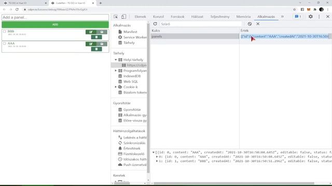332x186 pixels.
Task: Open Értesítések background service
Action: coord(130,148)
